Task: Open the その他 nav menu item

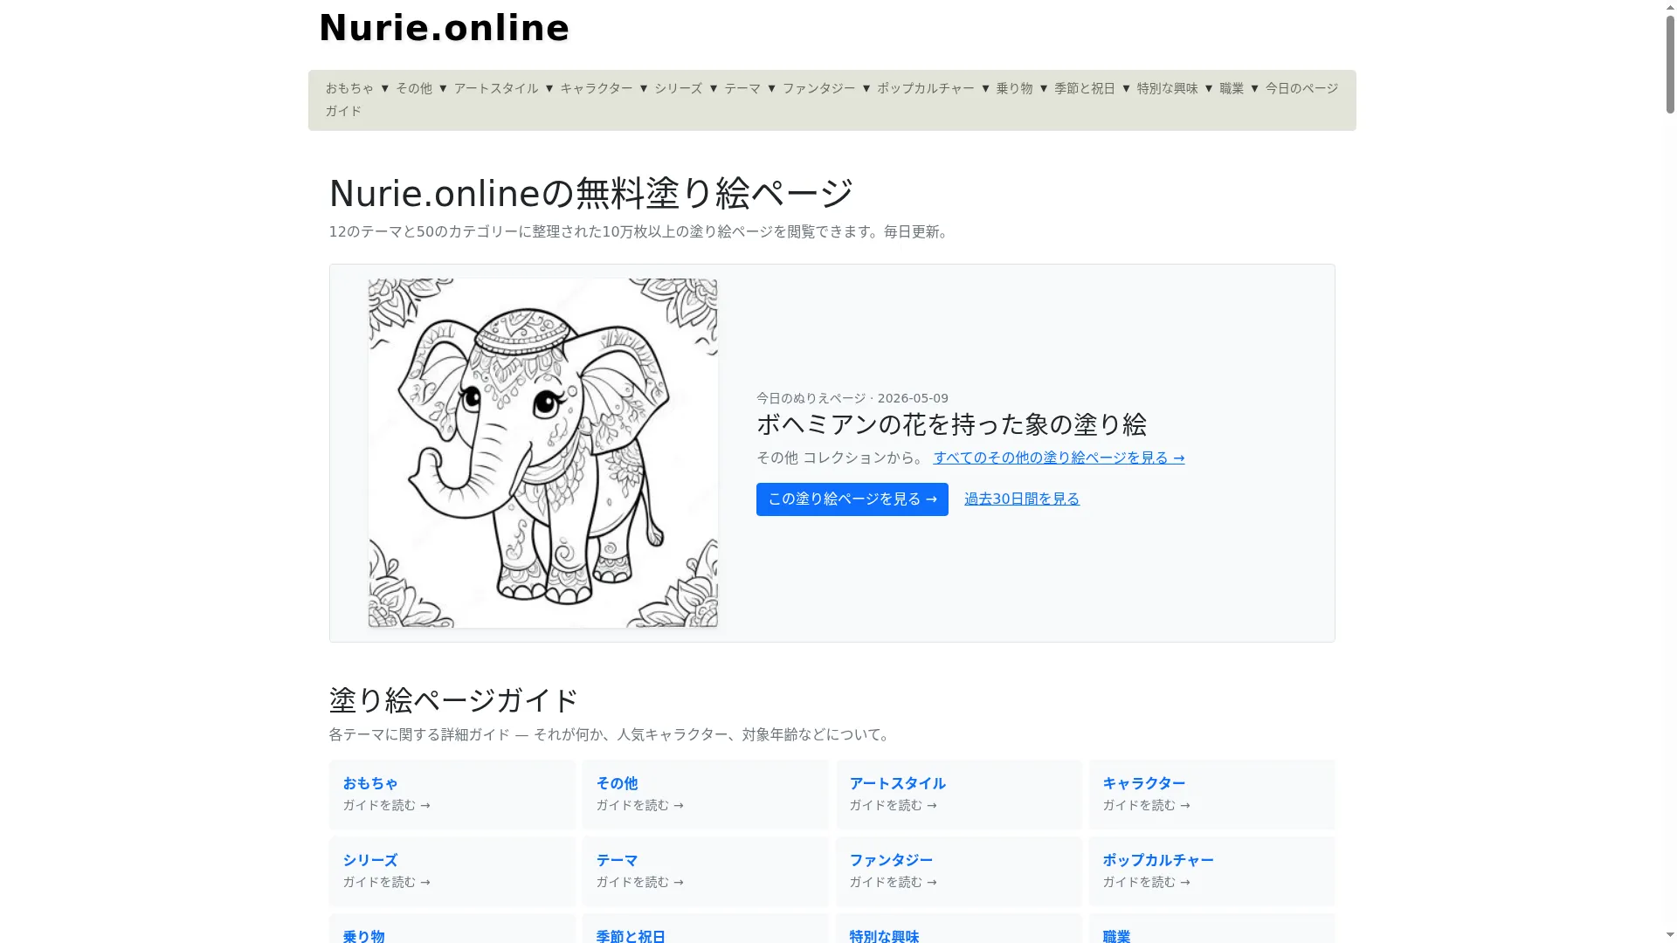Action: coord(414,88)
